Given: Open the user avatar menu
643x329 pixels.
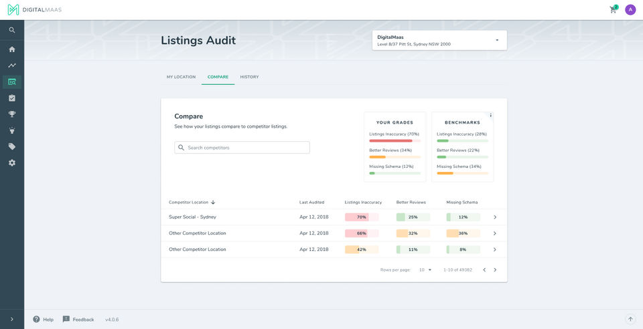Looking at the screenshot, I should [x=630, y=10].
